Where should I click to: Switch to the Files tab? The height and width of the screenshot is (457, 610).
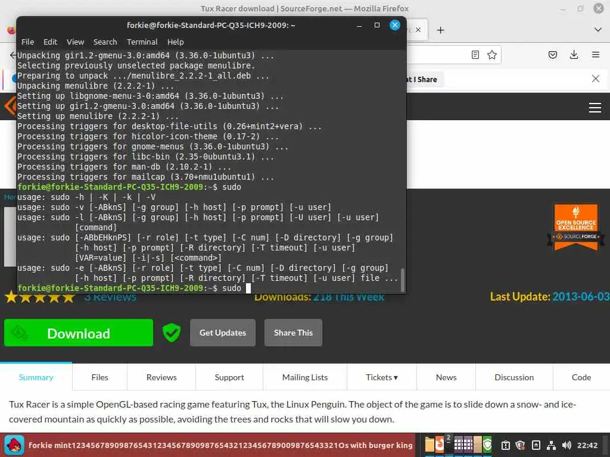99,377
